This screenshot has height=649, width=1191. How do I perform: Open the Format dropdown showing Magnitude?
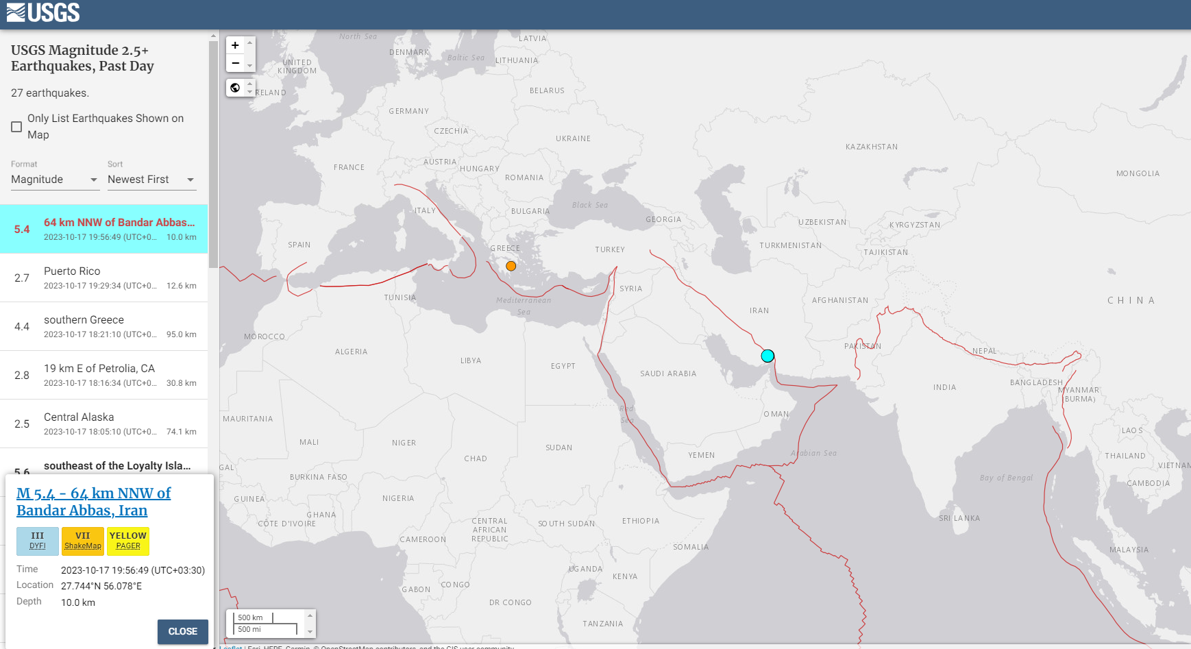tap(55, 180)
